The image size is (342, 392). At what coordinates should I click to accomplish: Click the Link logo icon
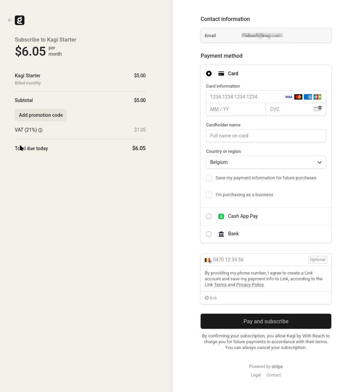[211, 298]
